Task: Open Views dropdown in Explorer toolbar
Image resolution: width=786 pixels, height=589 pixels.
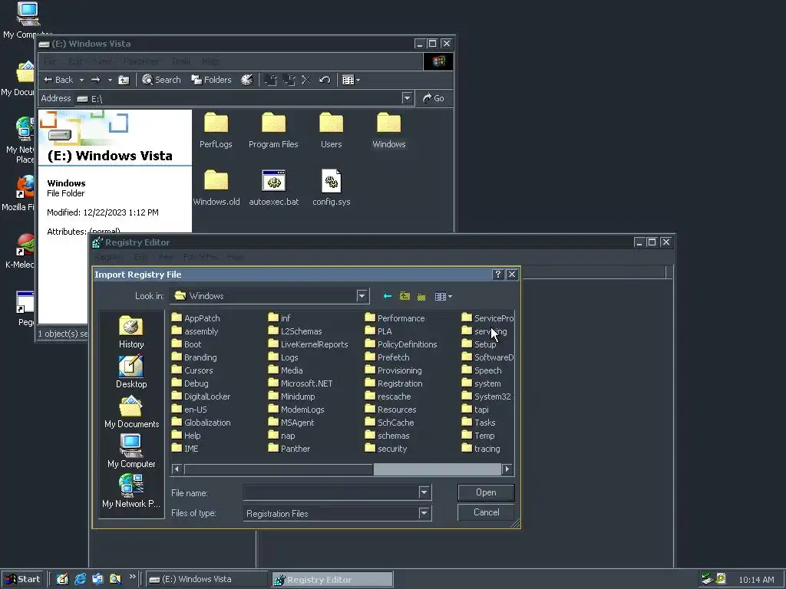Action: coord(351,80)
